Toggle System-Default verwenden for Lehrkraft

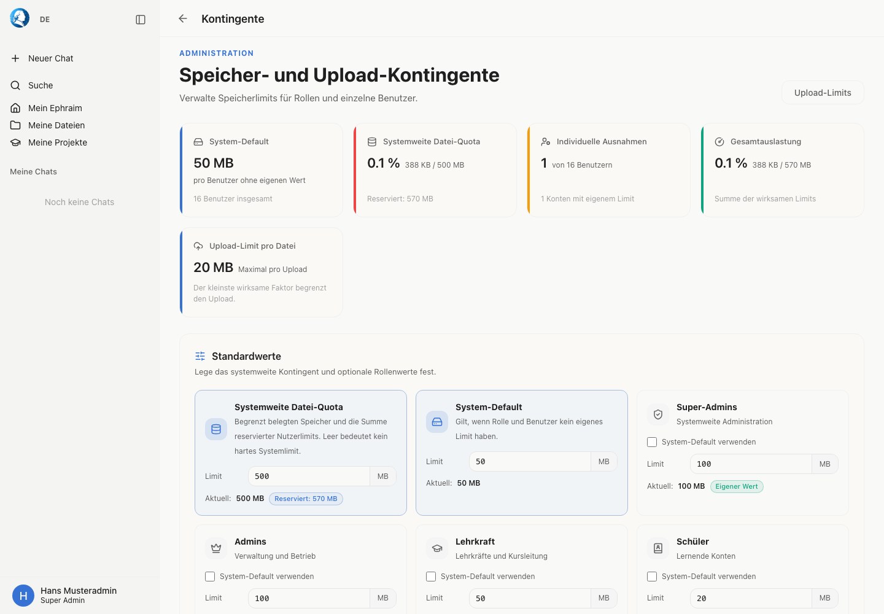point(431,577)
